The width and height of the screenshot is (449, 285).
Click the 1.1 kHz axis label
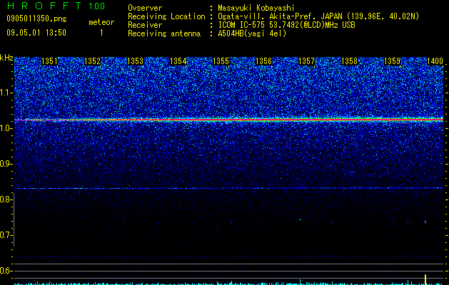[x=6, y=93]
